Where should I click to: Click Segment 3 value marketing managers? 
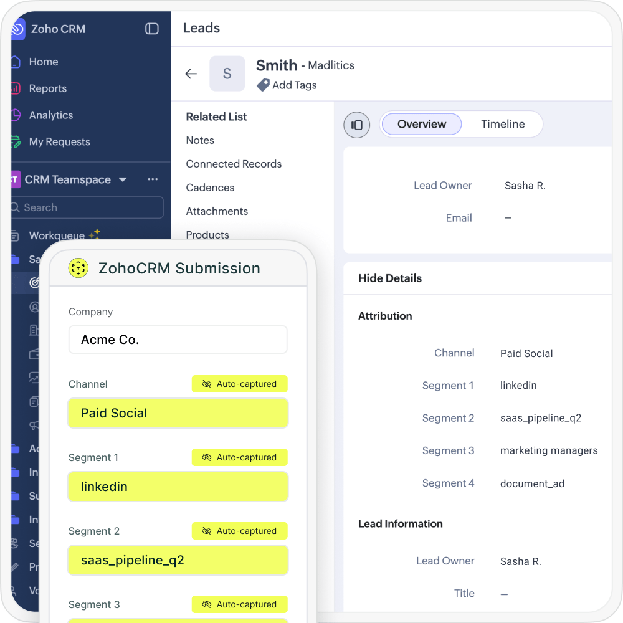(x=549, y=450)
